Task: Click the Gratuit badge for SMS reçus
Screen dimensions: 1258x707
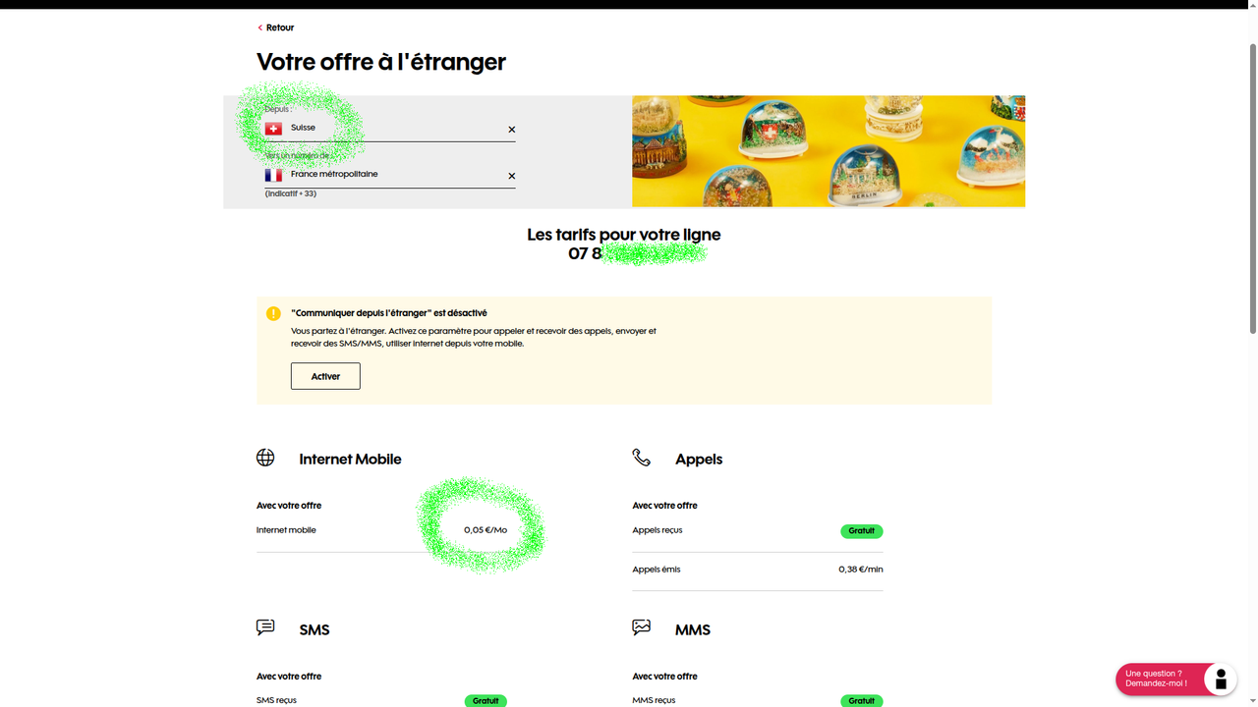Action: [486, 701]
